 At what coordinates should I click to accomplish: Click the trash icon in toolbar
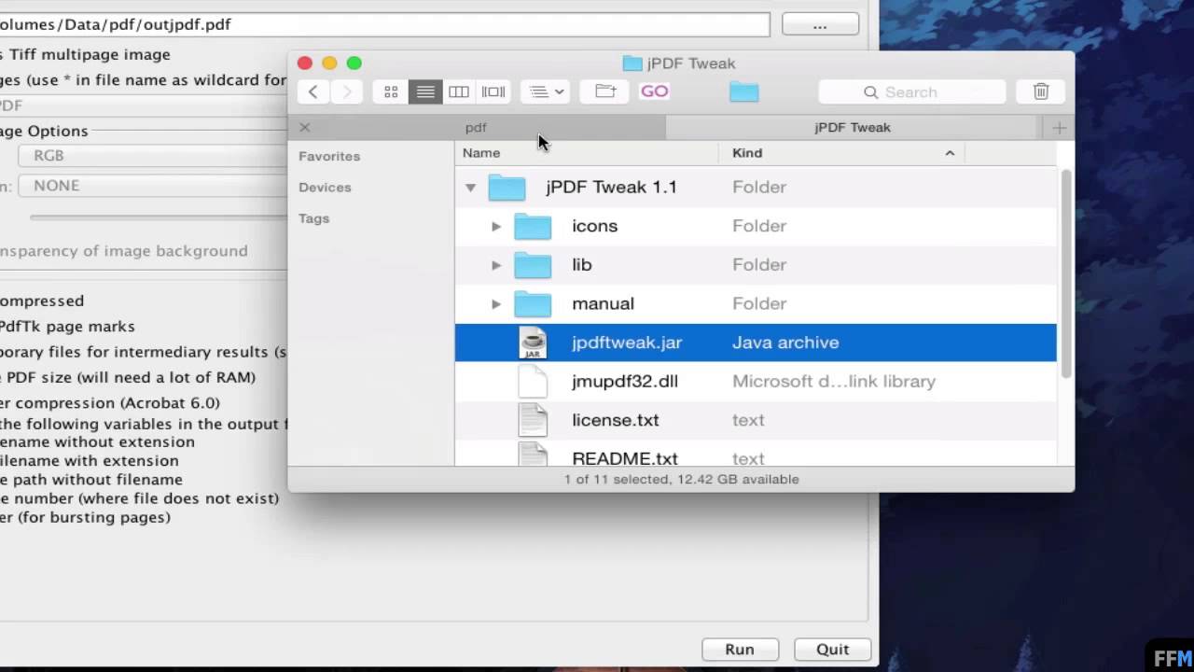point(1041,91)
